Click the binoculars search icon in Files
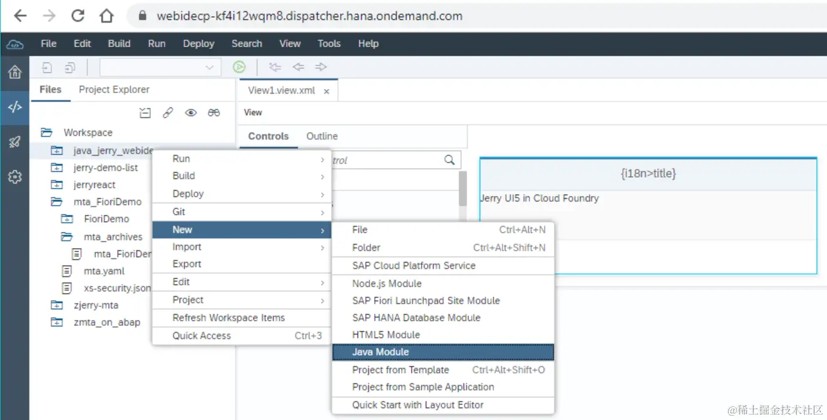 (x=214, y=113)
